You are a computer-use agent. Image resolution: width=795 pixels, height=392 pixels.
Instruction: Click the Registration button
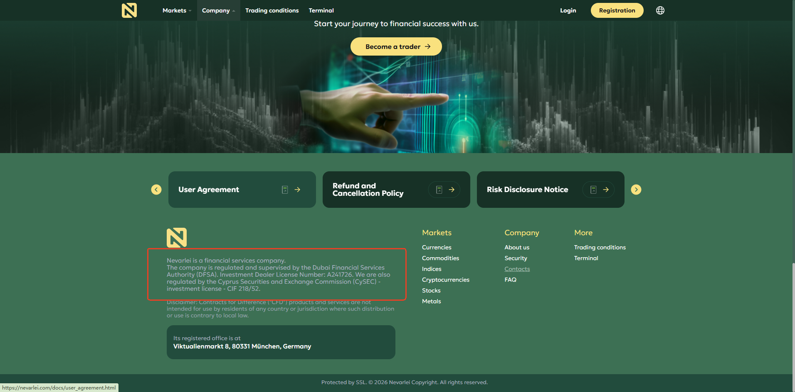pos(617,10)
